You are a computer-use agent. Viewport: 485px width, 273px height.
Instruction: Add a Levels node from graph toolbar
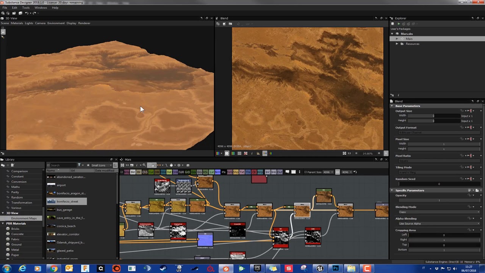pyautogui.click(x=211, y=172)
